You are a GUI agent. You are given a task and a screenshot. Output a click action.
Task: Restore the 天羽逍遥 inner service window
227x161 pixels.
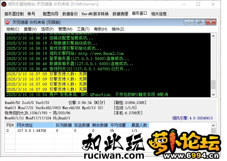coord(200,22)
